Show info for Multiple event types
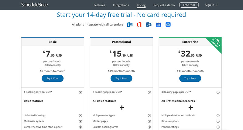This screenshot has width=243, height=130. pyautogui.click(x=149, y=115)
